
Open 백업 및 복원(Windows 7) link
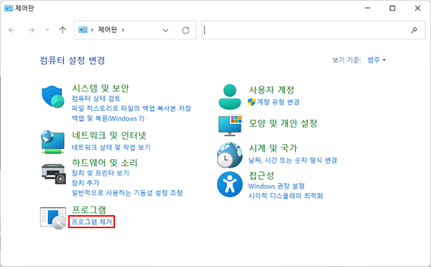pyautogui.click(x=108, y=118)
